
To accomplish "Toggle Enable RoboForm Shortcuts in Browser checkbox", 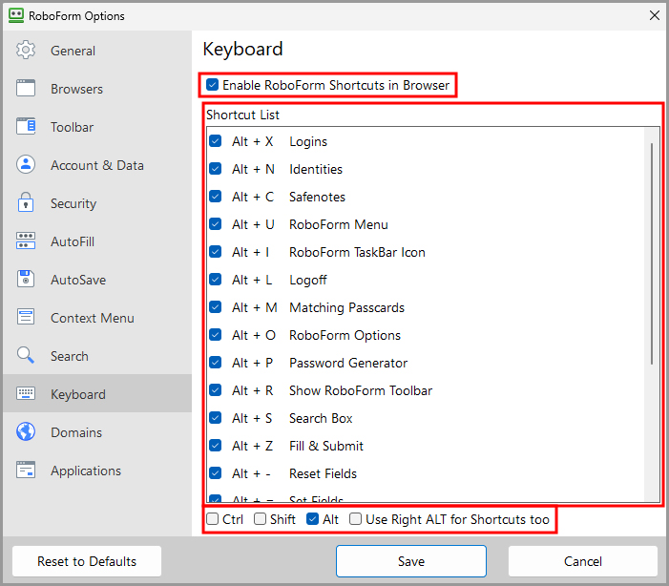I will [212, 85].
